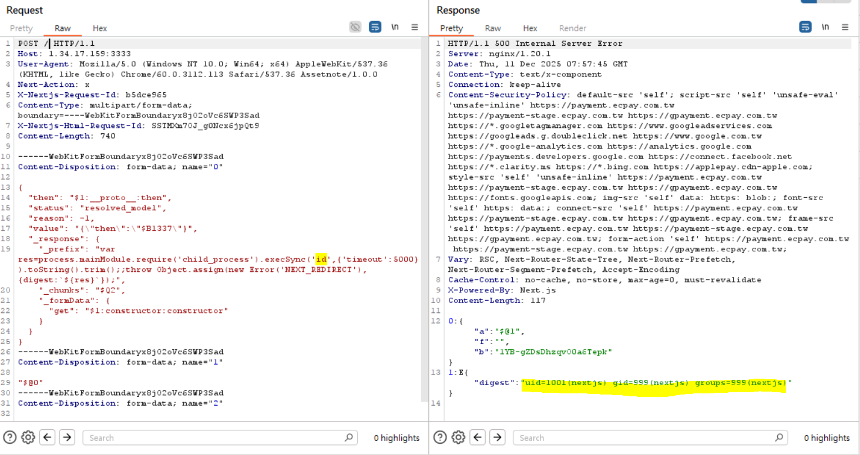Click the "Content-Length: 117" response header
Screen dimensions: 860x455
pos(496,301)
